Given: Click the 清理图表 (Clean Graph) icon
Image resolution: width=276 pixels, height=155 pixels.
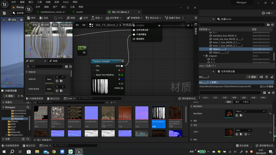Looking at the screenshot, I should point(129,18).
